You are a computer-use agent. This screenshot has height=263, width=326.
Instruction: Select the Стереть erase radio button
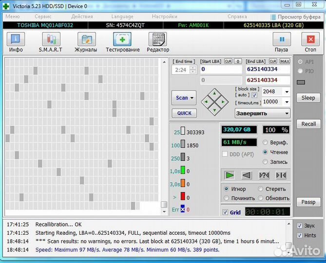pyautogui.click(x=261, y=189)
